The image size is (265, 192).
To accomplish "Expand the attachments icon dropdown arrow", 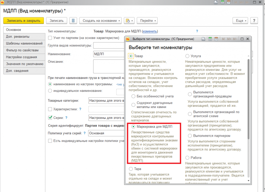I will (132, 21).
